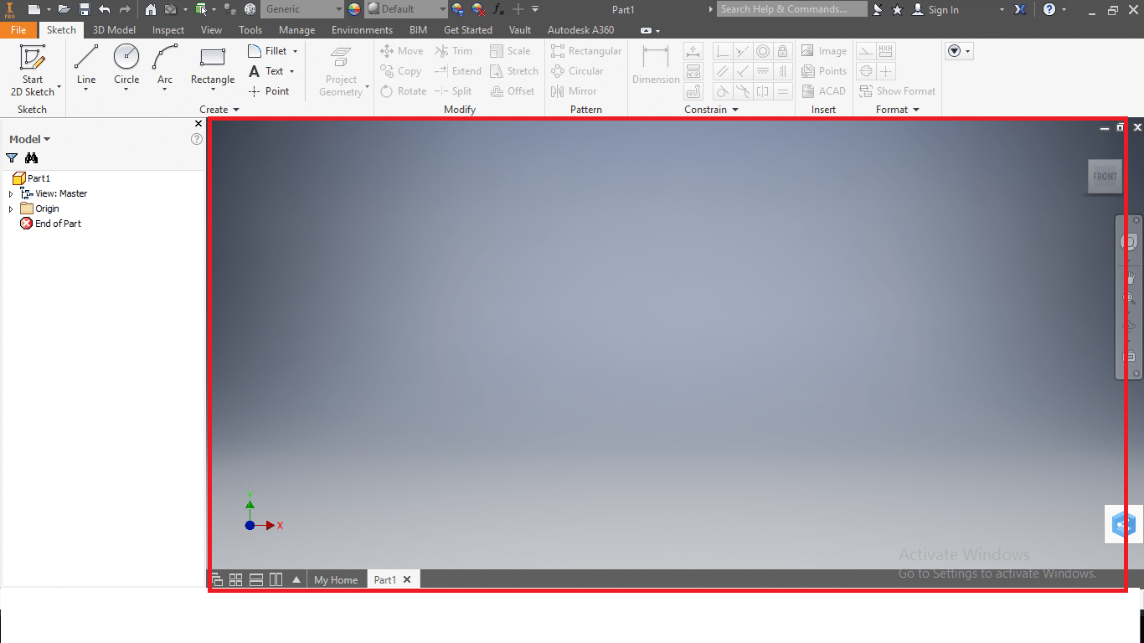Insert an Image into the sketch
The height and width of the screenshot is (643, 1144).
click(x=823, y=50)
